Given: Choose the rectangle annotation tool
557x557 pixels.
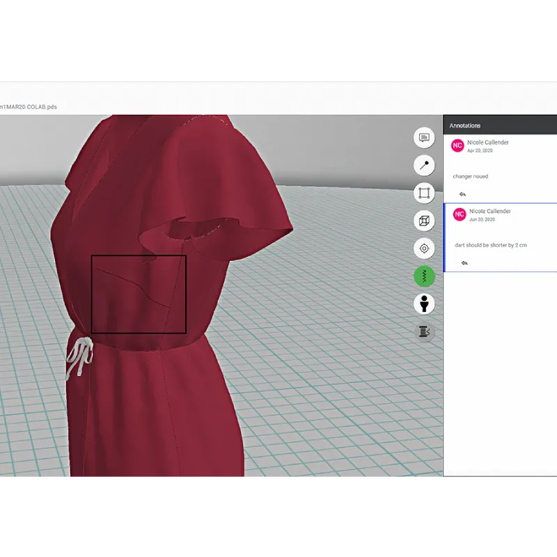Looking at the screenshot, I should [x=424, y=193].
